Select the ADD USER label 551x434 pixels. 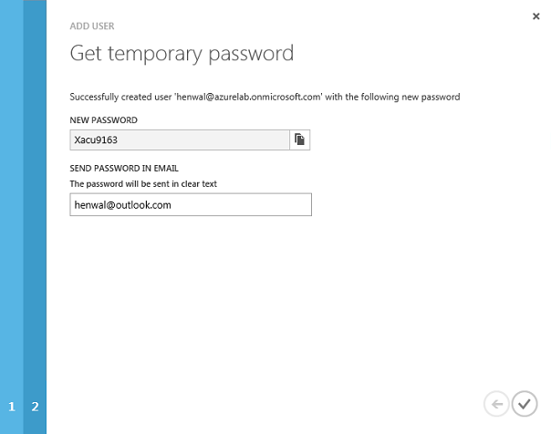[92, 26]
